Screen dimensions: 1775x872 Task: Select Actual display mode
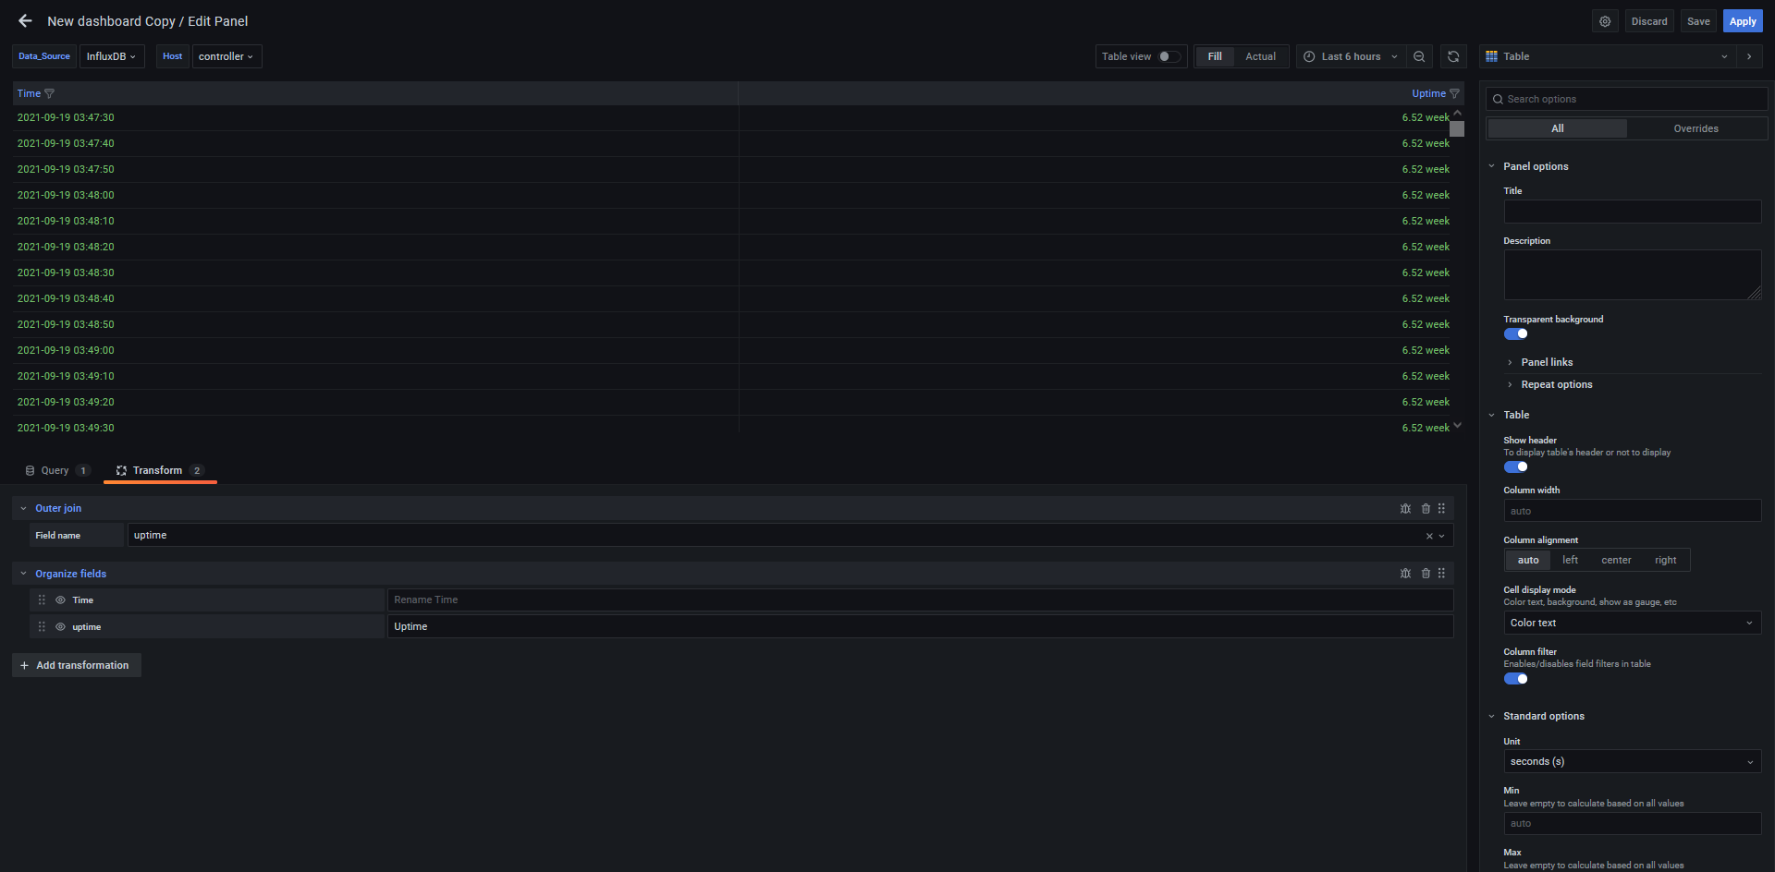(1260, 56)
